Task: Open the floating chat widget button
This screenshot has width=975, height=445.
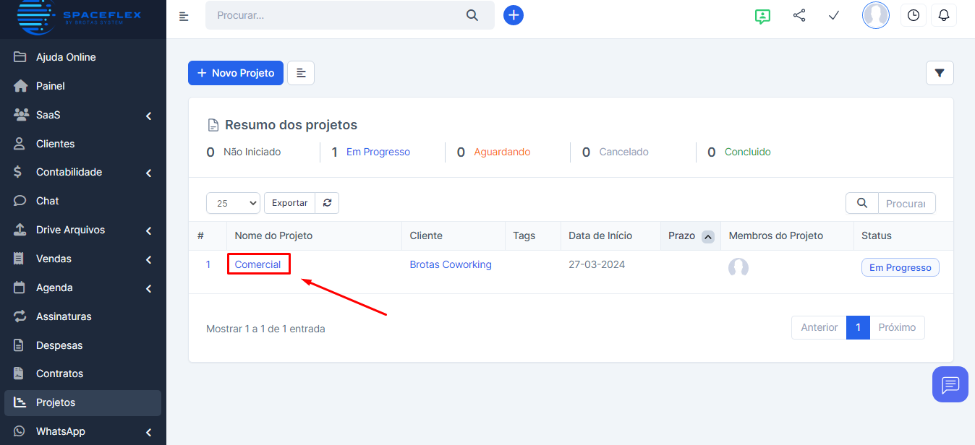Action: pyautogui.click(x=950, y=384)
